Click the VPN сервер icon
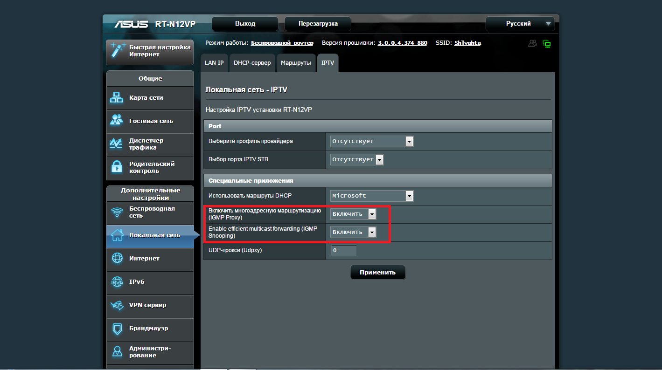This screenshot has width=662, height=370. tap(117, 305)
